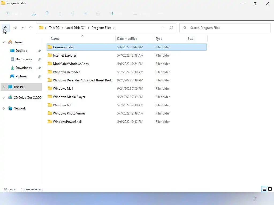Click 5/6/2022 10:24 PM date cell
Image resolution: width=274 pixels, height=205 pixels.
pos(130,64)
